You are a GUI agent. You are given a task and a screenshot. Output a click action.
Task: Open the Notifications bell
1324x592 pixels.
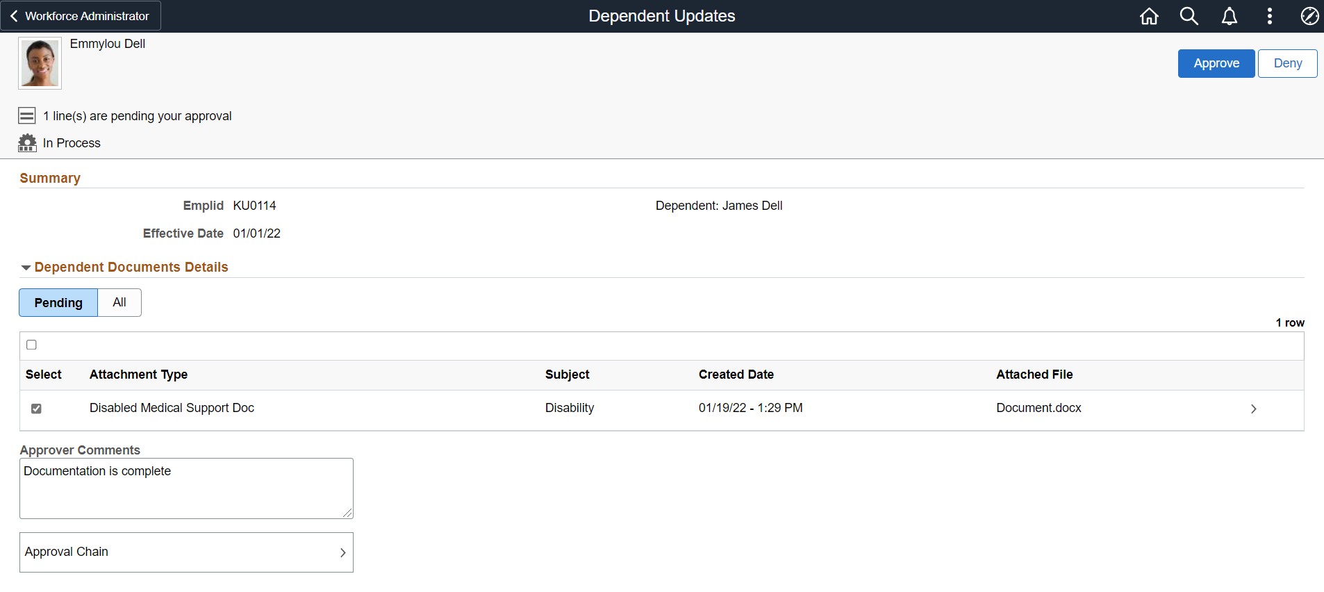[x=1229, y=16]
